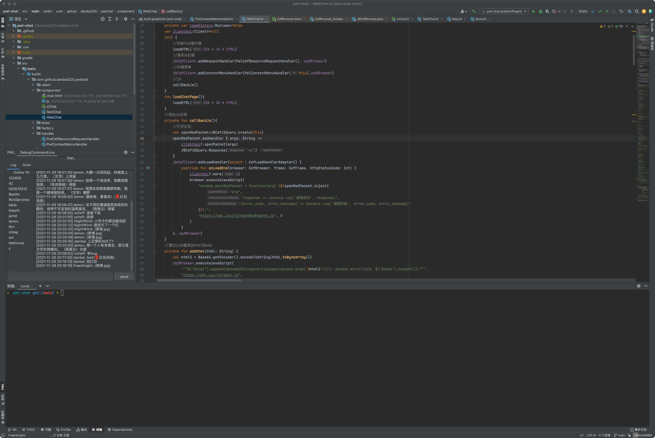Switch to the Draw tab in PWL

27,165
